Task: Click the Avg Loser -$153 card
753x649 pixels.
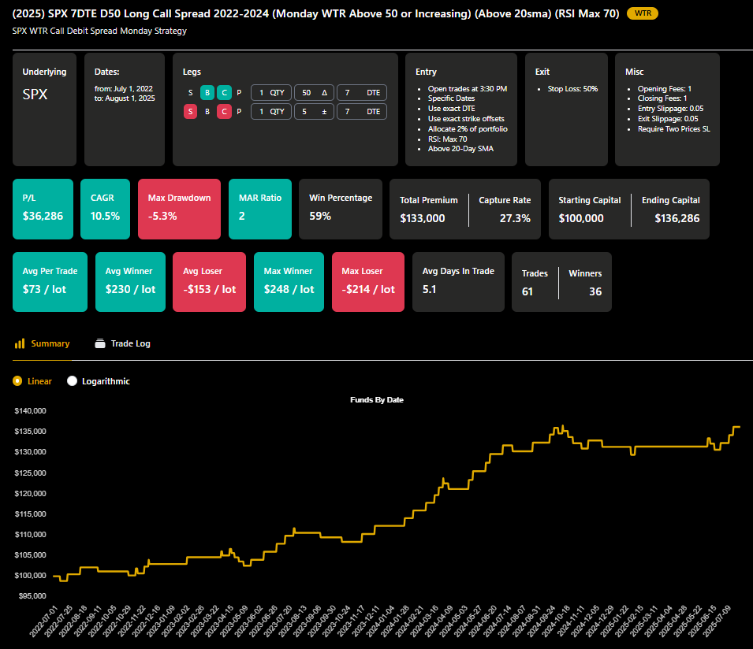Action: [210, 282]
